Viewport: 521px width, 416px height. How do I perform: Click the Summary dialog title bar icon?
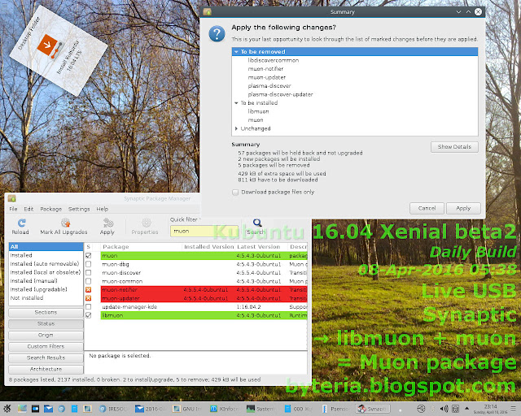coord(208,12)
